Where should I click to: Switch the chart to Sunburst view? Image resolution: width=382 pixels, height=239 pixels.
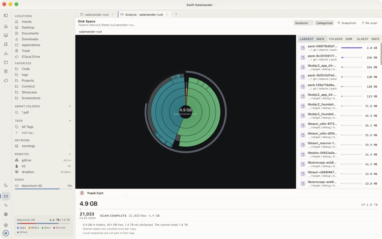point(303,23)
